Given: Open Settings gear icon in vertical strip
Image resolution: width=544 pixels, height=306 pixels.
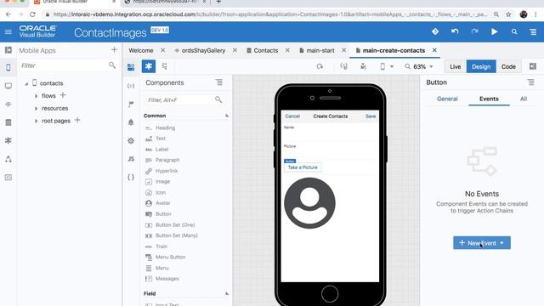Looking at the screenshot, I should 131,140.
